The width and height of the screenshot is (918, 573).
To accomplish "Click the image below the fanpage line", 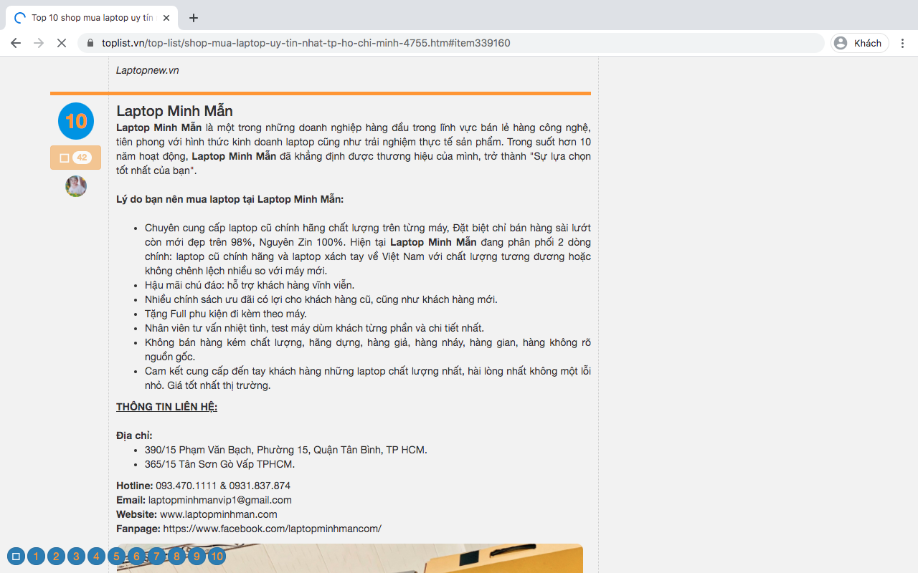I will pos(350,558).
